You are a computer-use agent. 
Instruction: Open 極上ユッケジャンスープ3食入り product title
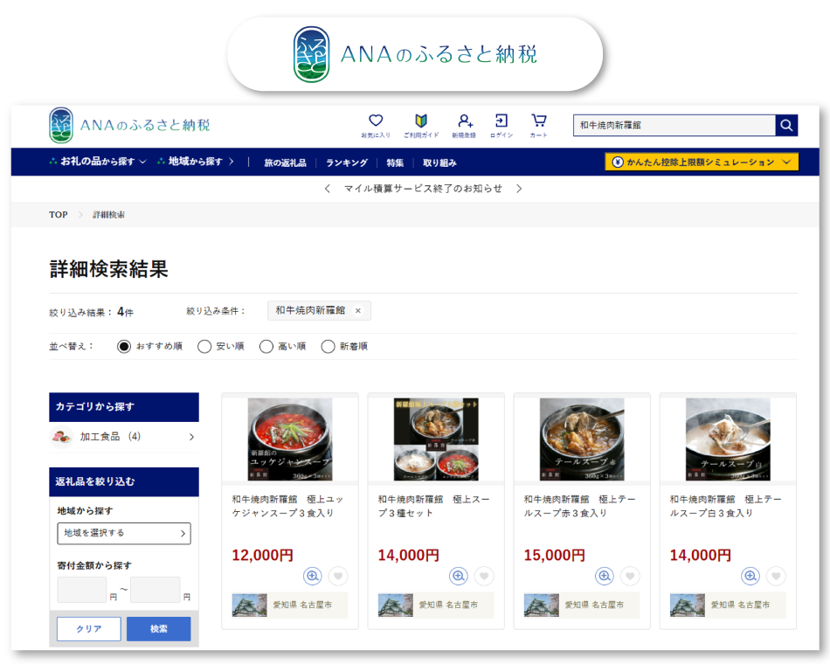point(287,506)
